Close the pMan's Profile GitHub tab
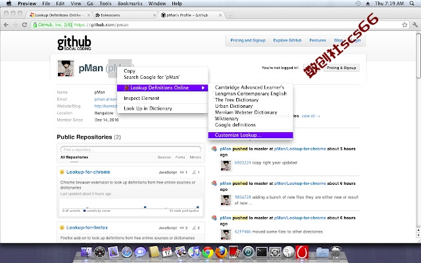Screen dimensions: 421x263 [220, 15]
